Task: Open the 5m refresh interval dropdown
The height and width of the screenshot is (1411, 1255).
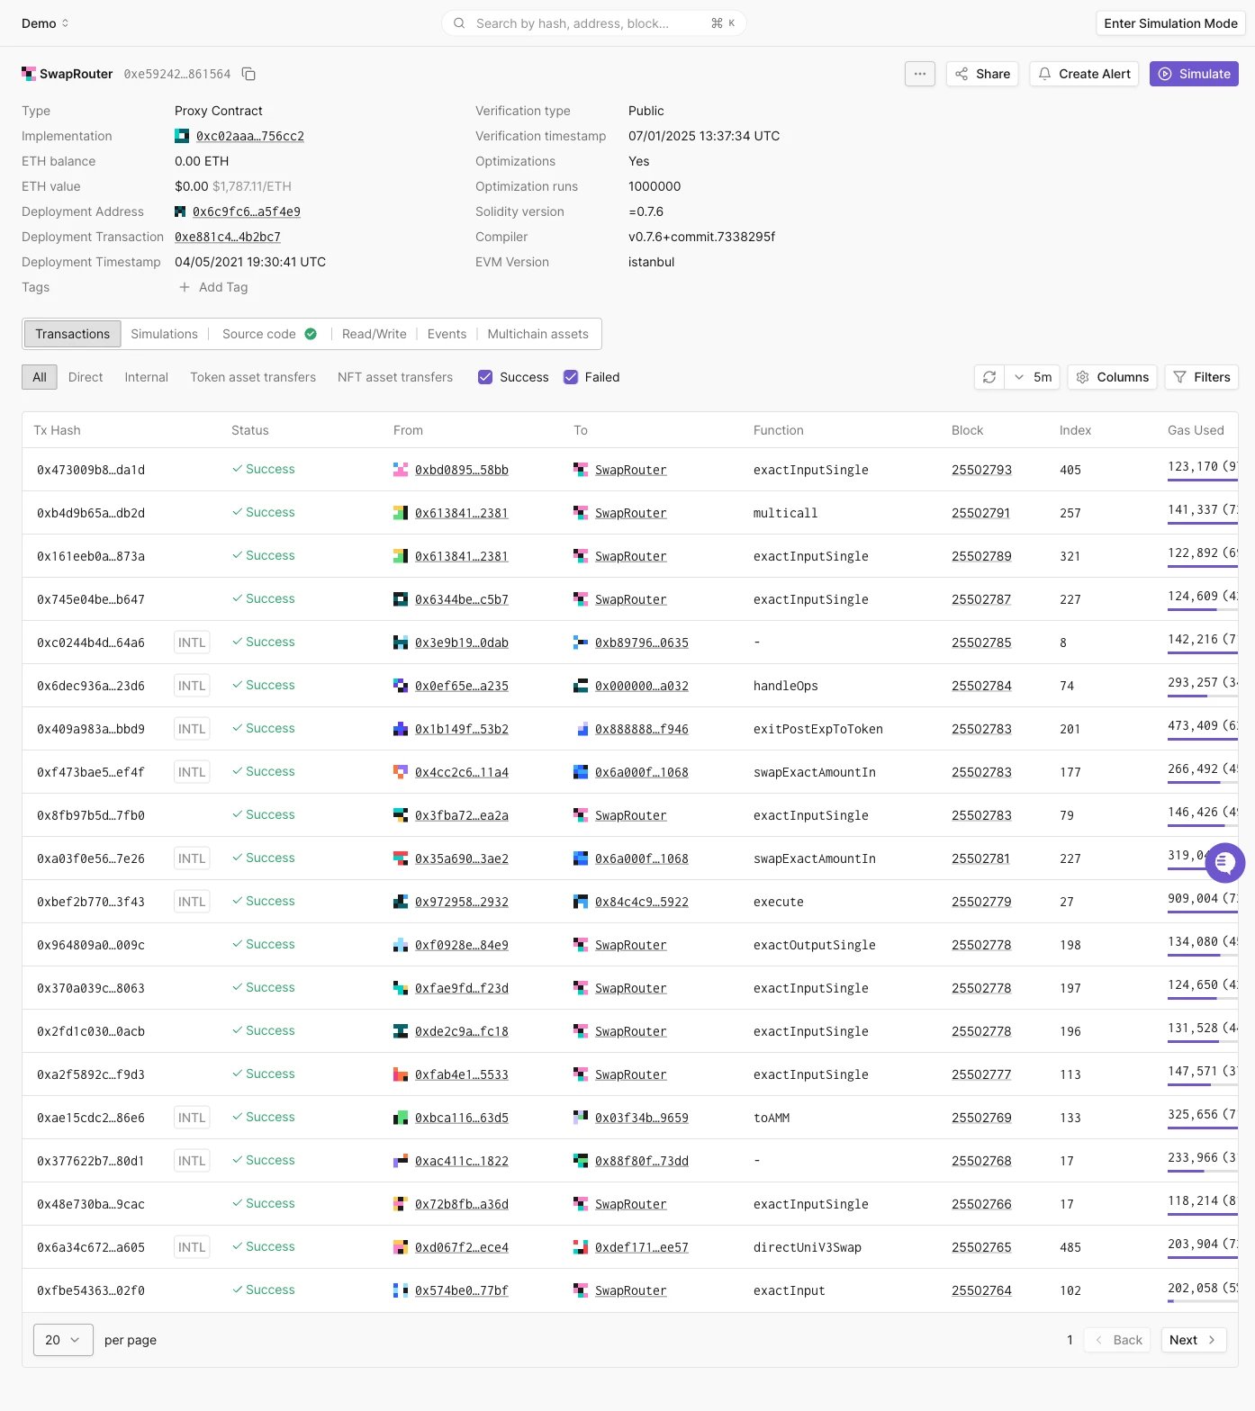Action: click(x=1033, y=377)
